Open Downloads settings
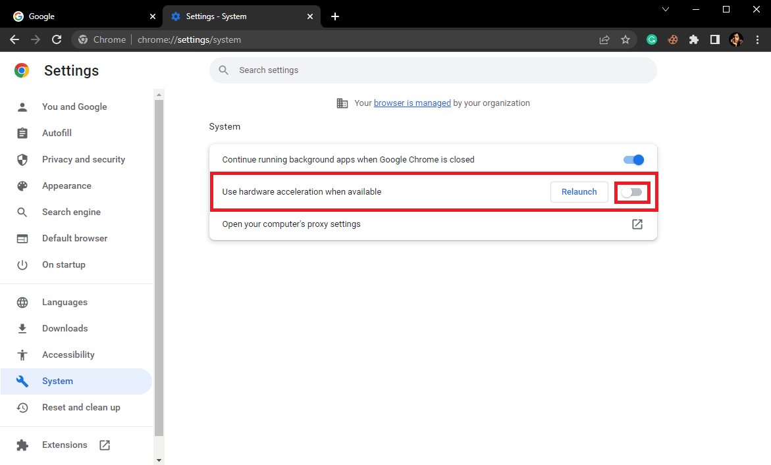Viewport: 771px width, 465px height. [76, 328]
